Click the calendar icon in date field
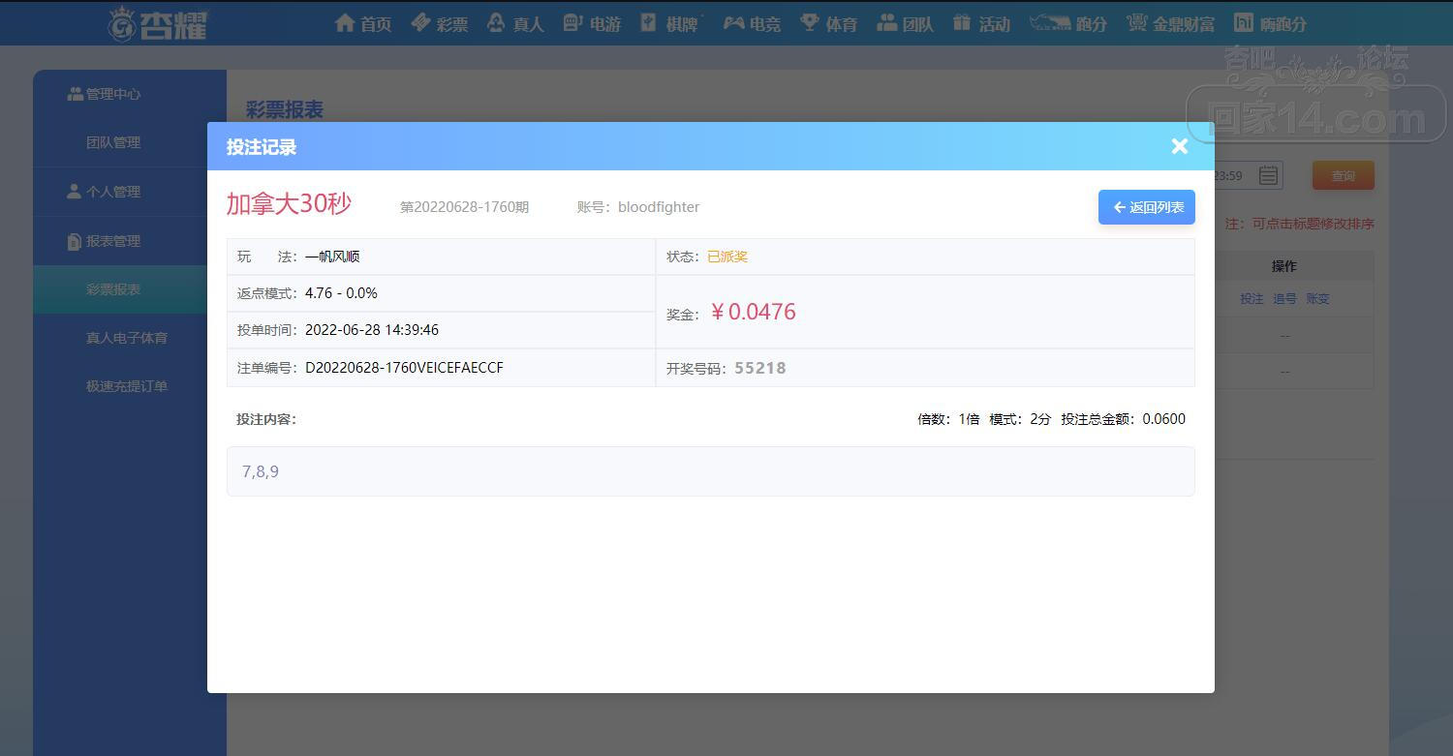Viewport: 1453px width, 756px height. (1268, 175)
